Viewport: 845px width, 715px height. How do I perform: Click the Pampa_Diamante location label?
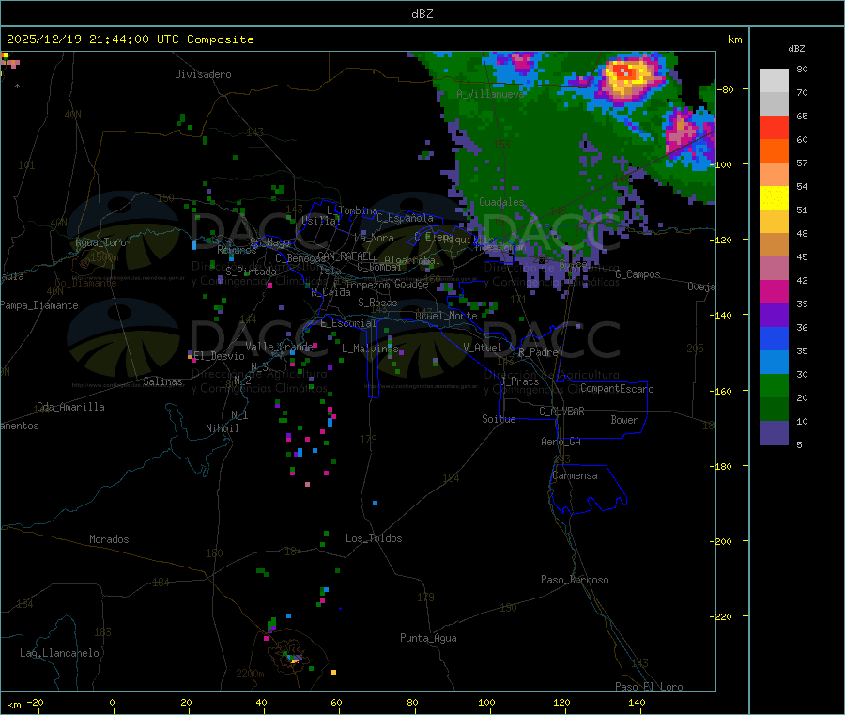pos(39,305)
